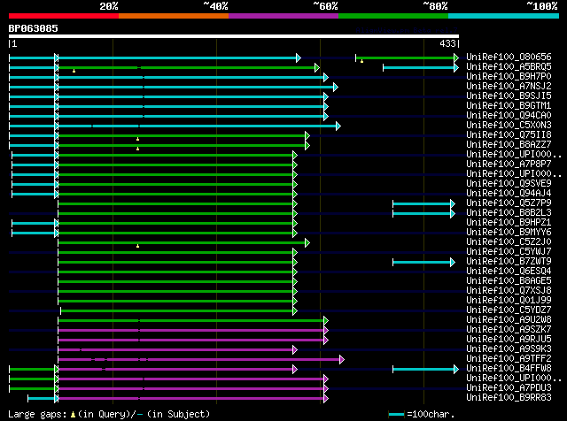Select the UniRef100_B7ZWT9 label

click(509, 261)
